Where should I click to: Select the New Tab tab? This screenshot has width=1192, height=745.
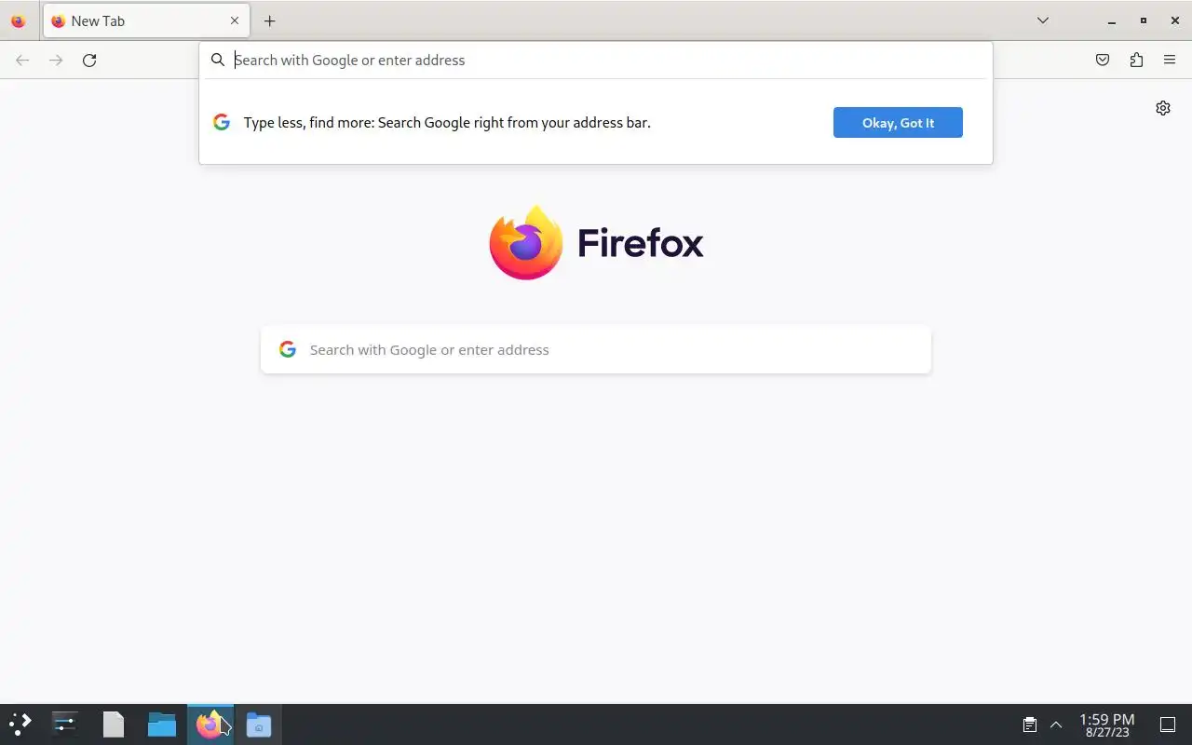[146, 20]
